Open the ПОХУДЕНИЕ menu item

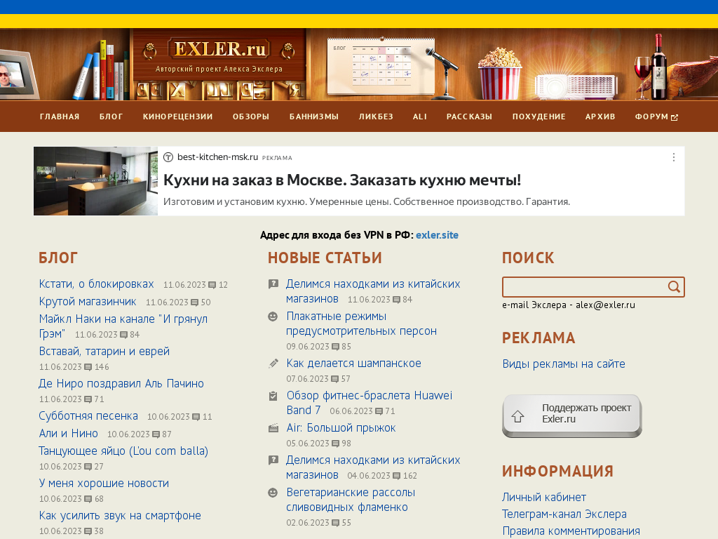point(539,117)
